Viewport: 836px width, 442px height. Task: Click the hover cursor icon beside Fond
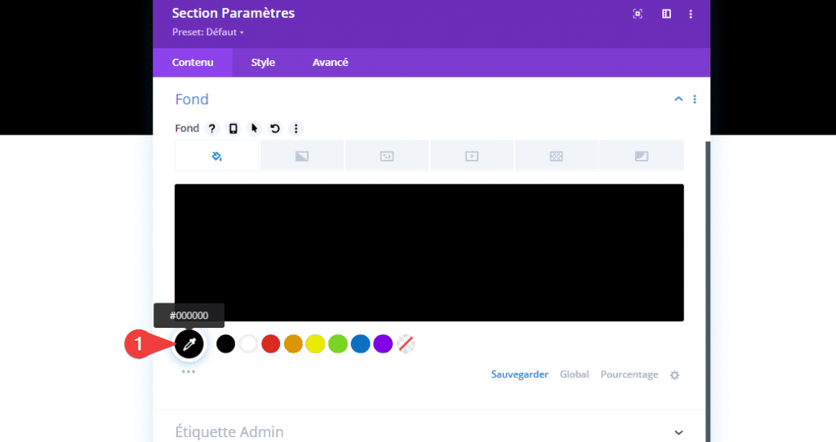pyautogui.click(x=254, y=128)
